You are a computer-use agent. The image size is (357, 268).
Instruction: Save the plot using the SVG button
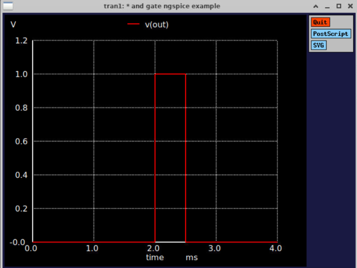point(318,45)
